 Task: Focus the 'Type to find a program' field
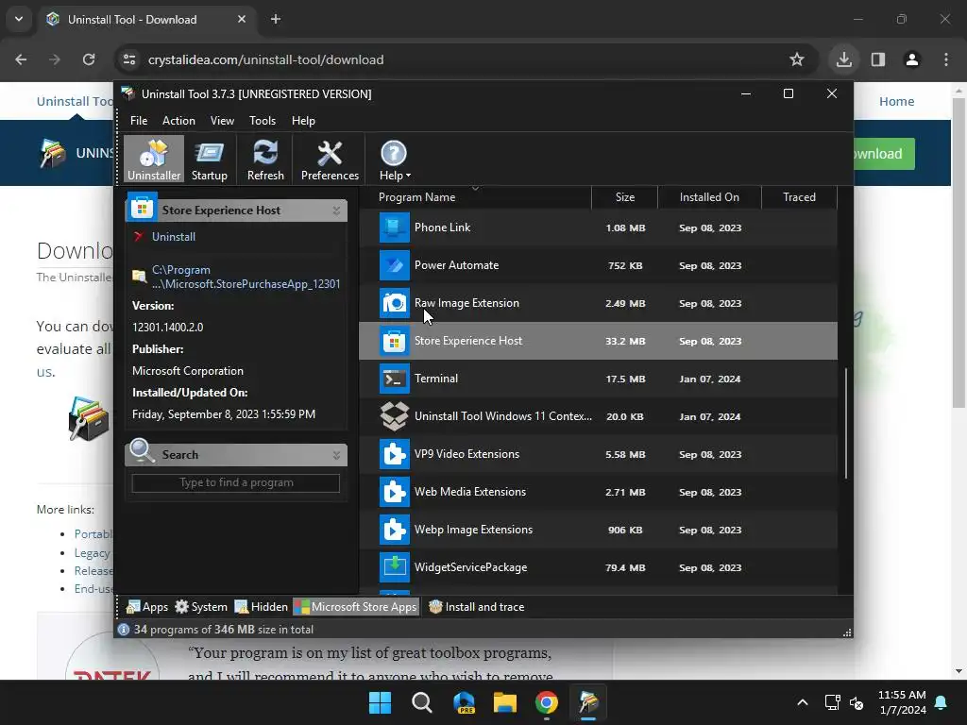(x=235, y=482)
